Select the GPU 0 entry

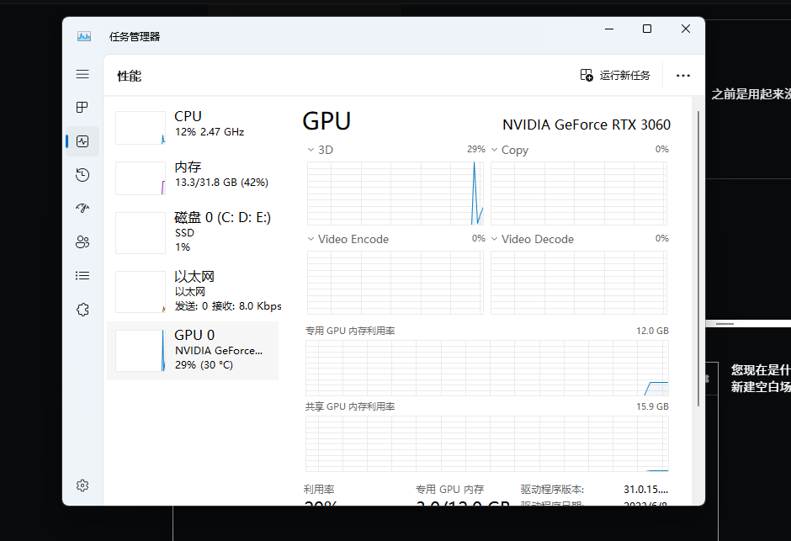pyautogui.click(x=193, y=351)
